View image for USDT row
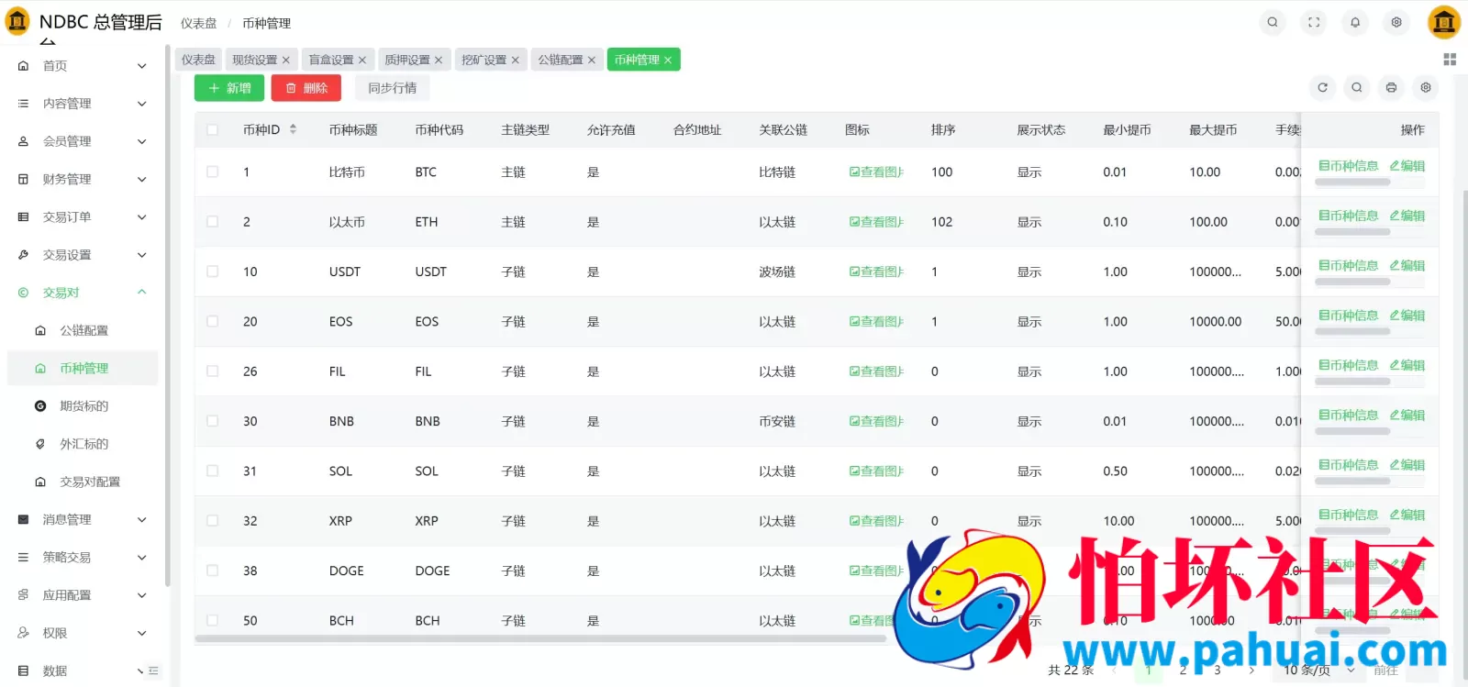The image size is (1468, 687). click(876, 271)
